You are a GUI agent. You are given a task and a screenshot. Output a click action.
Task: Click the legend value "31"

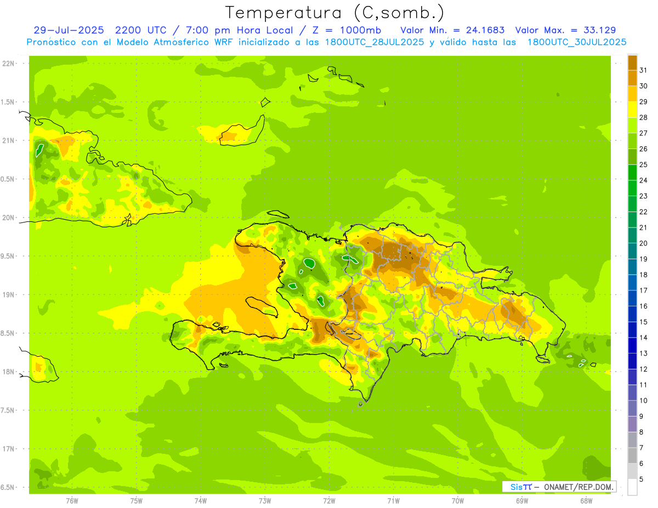[x=644, y=70]
